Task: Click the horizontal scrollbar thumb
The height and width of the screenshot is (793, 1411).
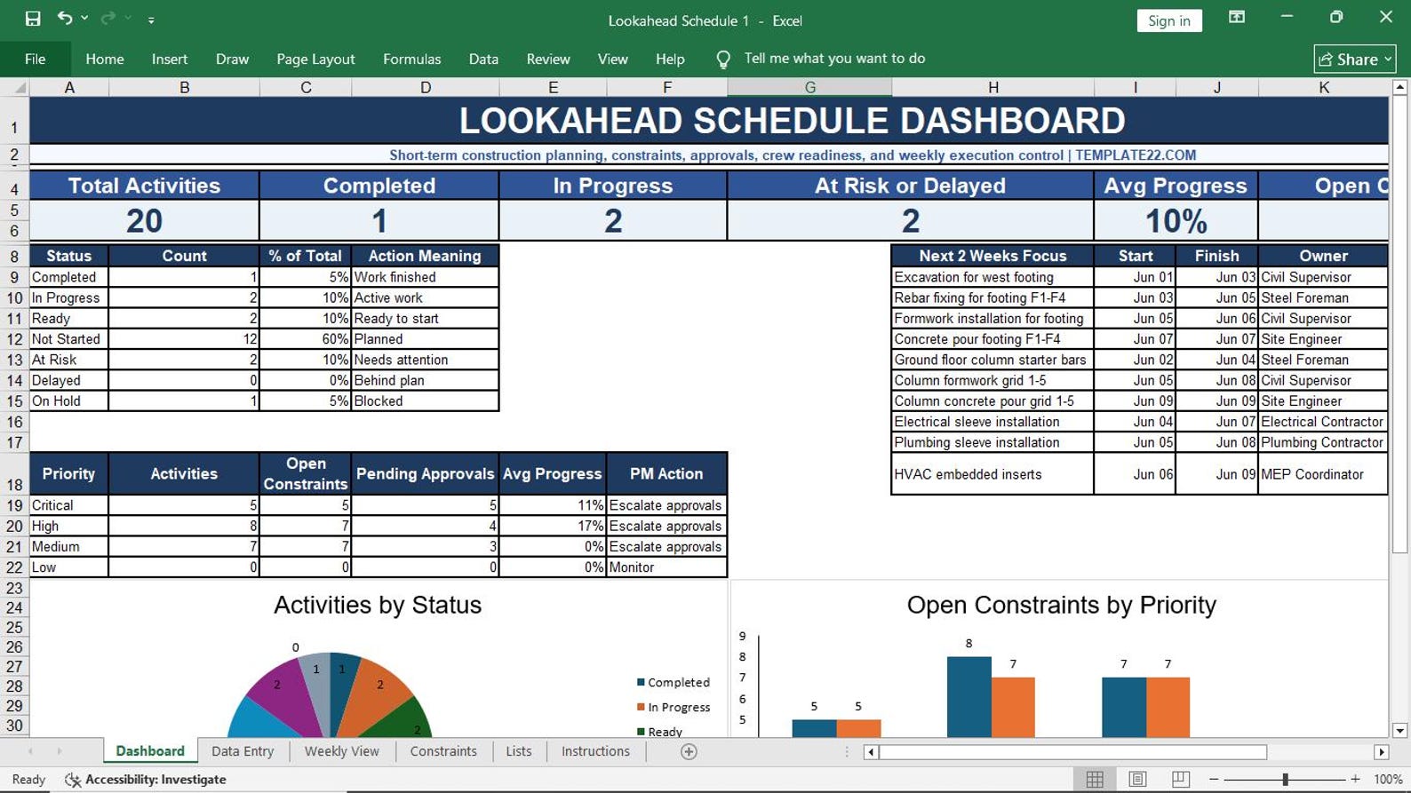Action: tap(1072, 752)
